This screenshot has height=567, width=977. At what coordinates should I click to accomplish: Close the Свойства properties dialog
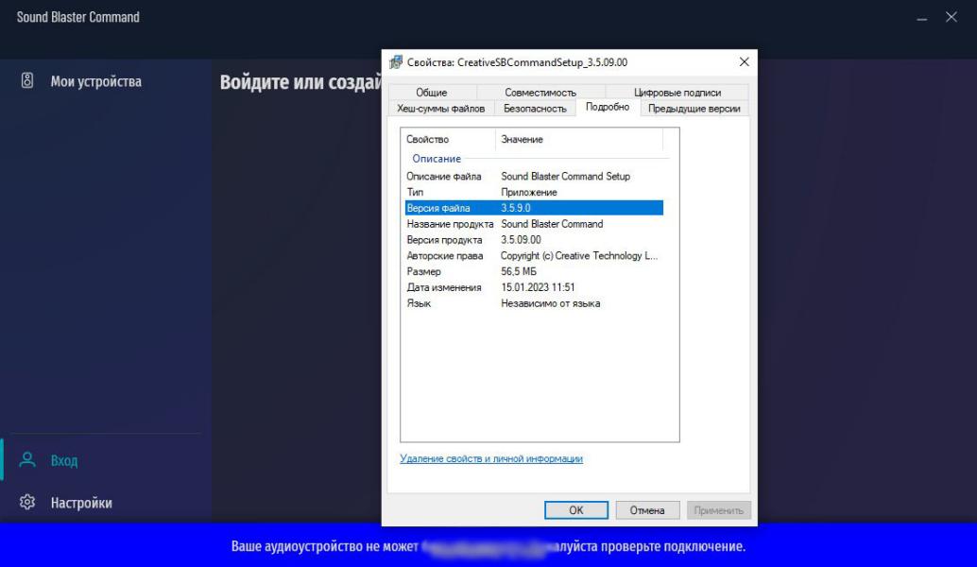(x=744, y=61)
